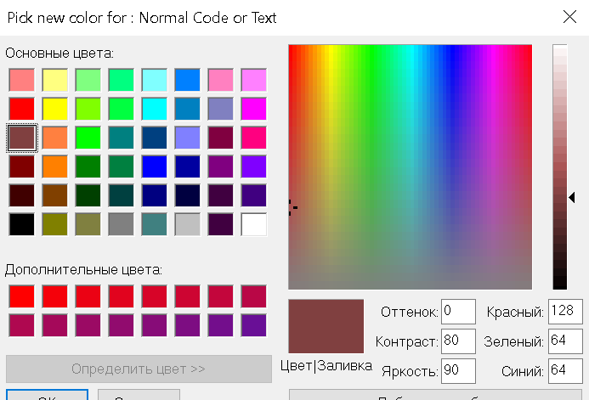Select the last purple custom color swatch
Image resolution: width=589 pixels, height=400 pixels.
tap(253, 325)
